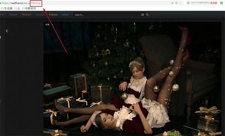Open the Toplist menu item
Image resolution: width=225 pixels, height=136 pixels.
point(13,15)
